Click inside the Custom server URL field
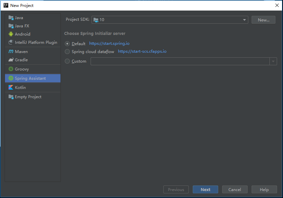The width and height of the screenshot is (283, 198). coord(180,61)
